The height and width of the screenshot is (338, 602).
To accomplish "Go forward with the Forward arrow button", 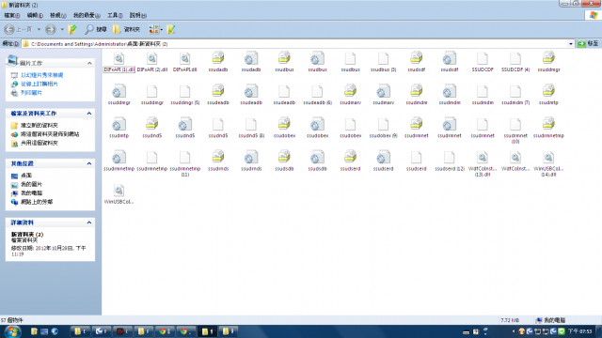I will coord(50,29).
